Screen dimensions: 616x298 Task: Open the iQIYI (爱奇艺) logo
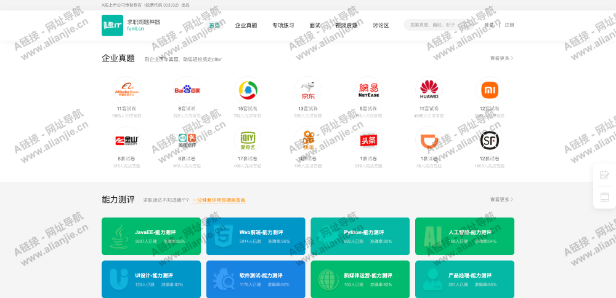click(x=248, y=140)
